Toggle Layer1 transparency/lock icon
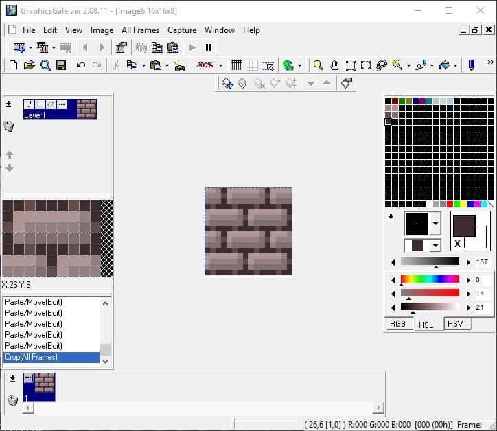 click(x=40, y=104)
